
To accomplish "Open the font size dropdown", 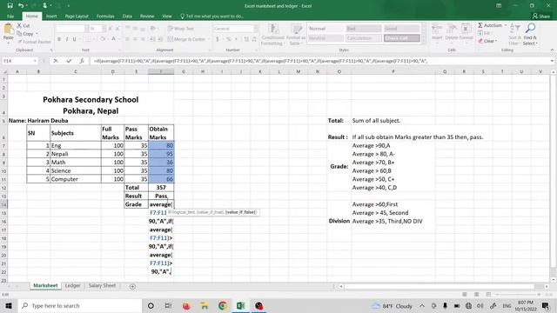I will (104, 29).
